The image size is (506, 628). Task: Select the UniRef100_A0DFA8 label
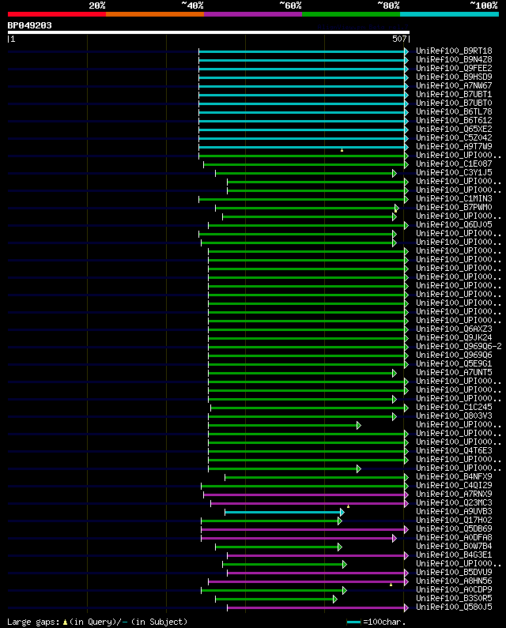pos(454,537)
